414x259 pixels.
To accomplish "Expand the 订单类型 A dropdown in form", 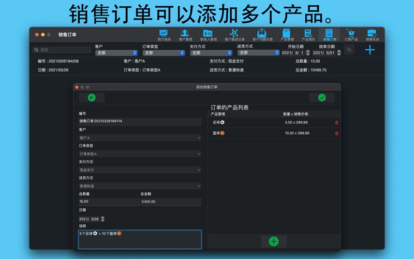I will [x=140, y=154].
